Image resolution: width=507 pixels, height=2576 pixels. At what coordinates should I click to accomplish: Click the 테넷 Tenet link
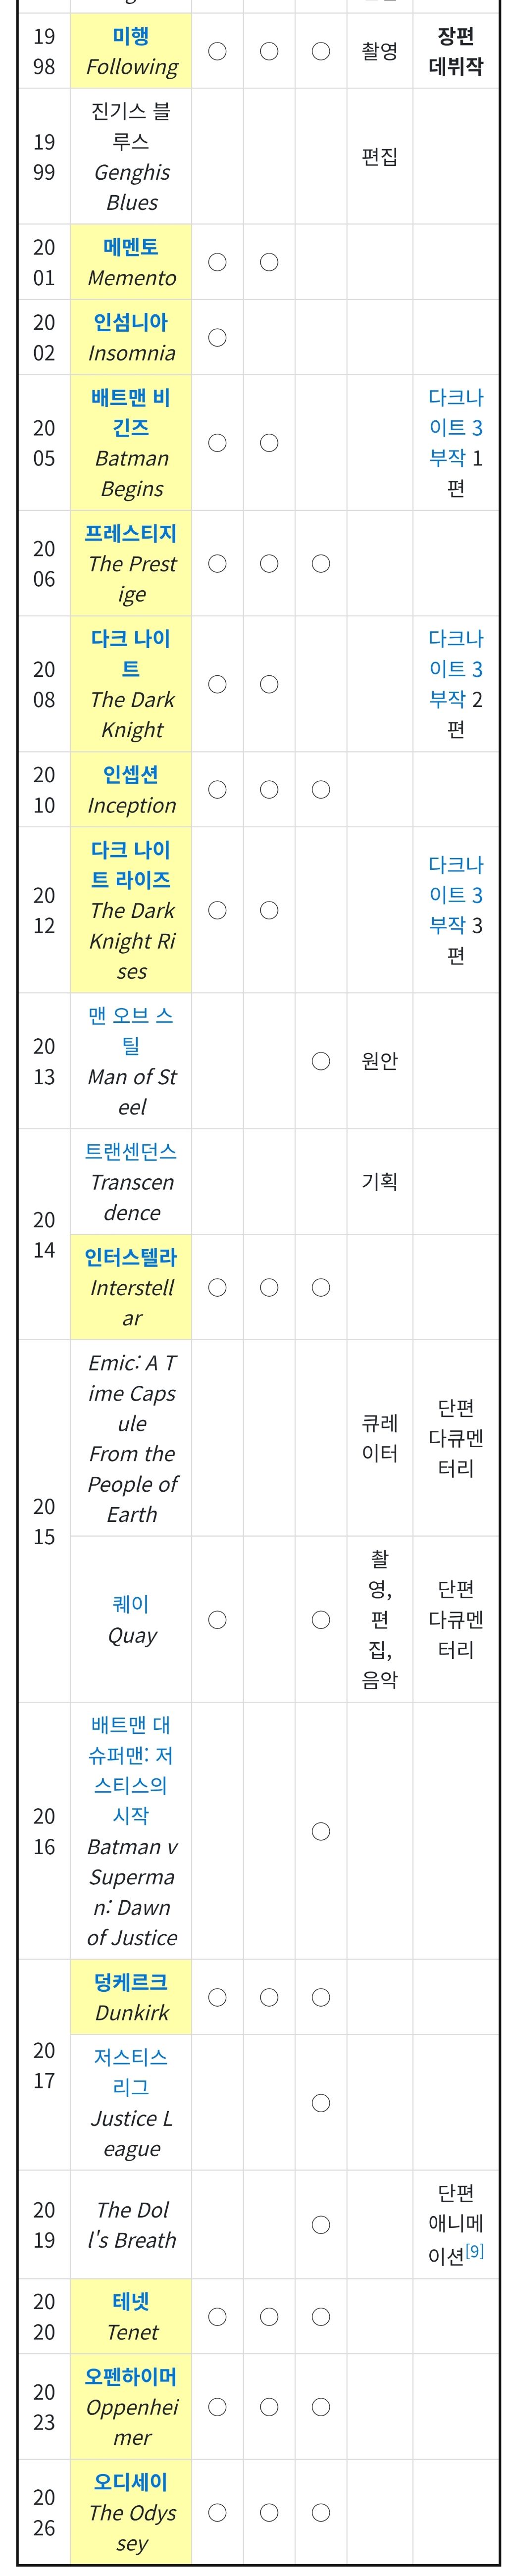(x=131, y=2301)
